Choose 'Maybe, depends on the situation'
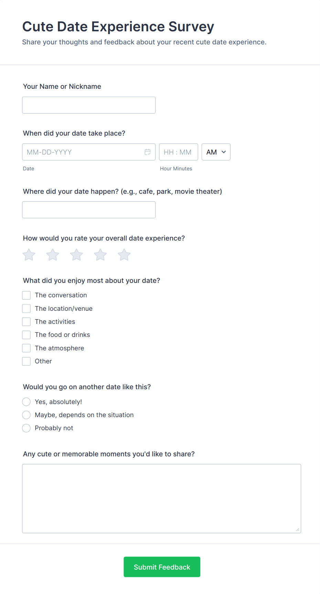The height and width of the screenshot is (594, 320). tap(26, 415)
